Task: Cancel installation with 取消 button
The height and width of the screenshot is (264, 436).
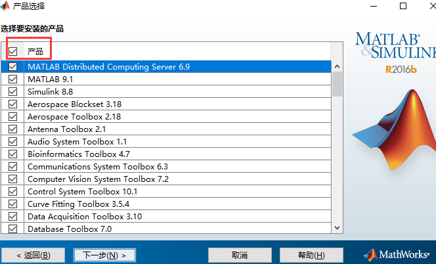Action: 240,255
